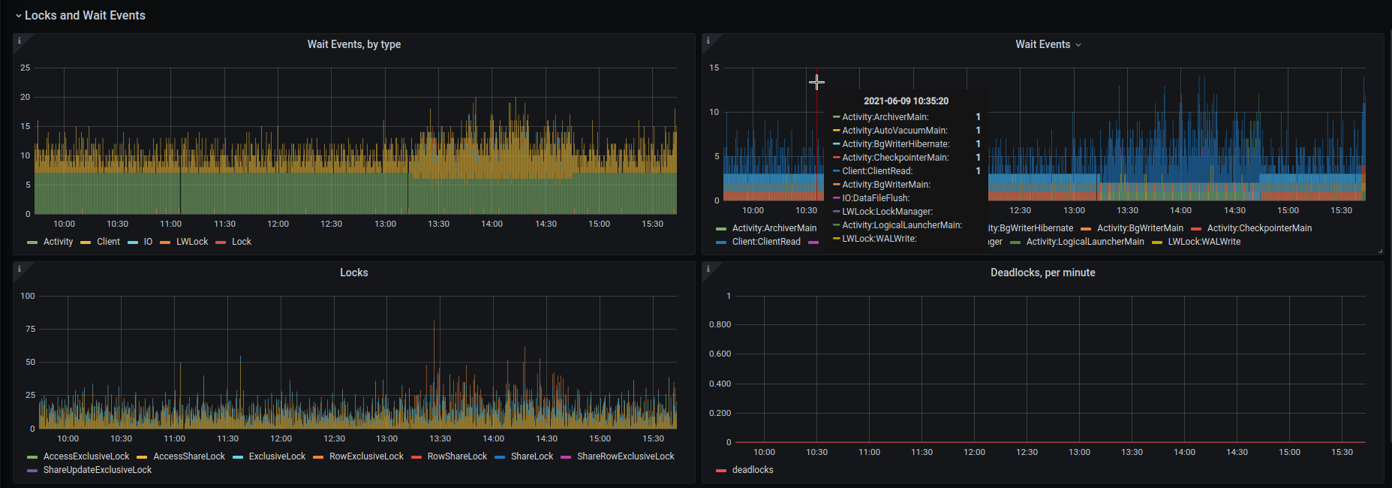1392x488 pixels.
Task: Click the 0.800 axis label in Deadlocks panel
Action: click(x=720, y=325)
